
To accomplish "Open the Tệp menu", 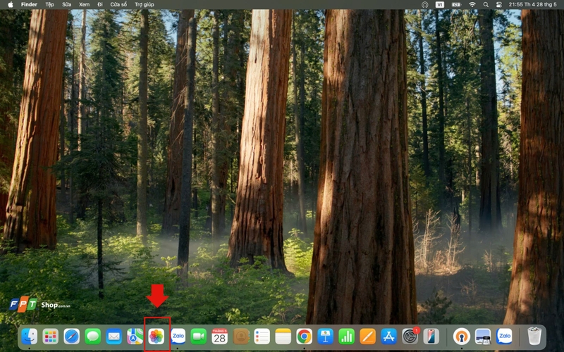I will 49,4.
